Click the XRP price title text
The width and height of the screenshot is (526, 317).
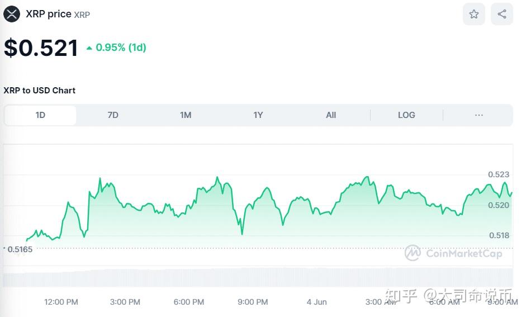pyautogui.click(x=48, y=14)
